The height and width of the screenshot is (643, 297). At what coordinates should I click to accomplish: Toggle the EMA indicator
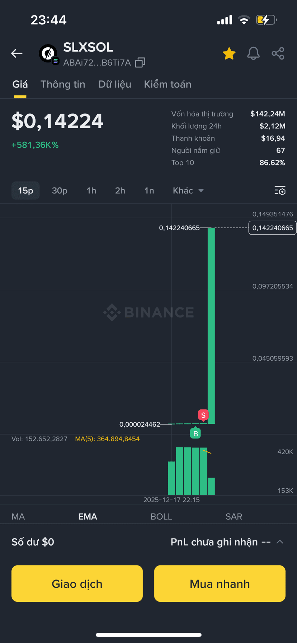click(88, 516)
